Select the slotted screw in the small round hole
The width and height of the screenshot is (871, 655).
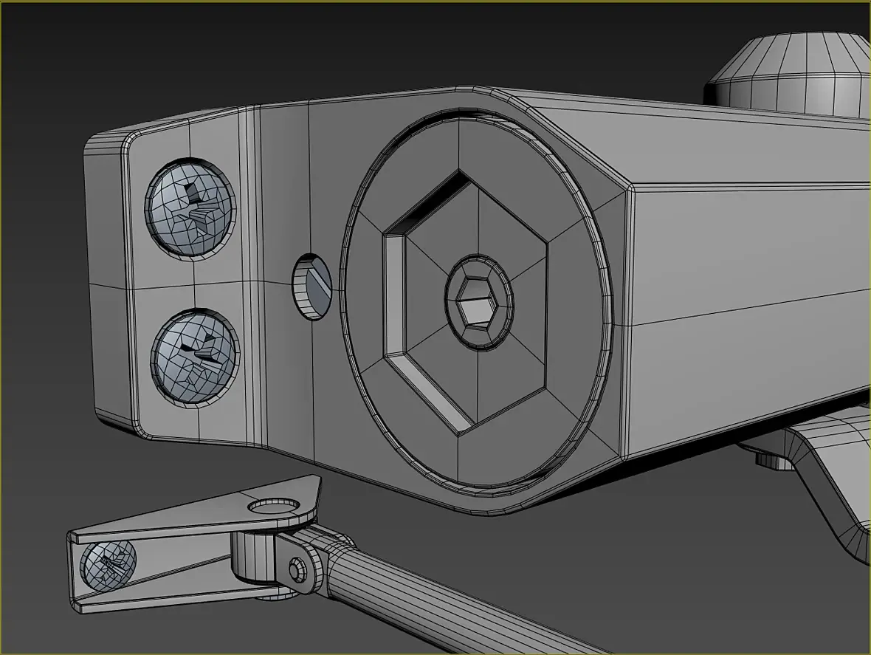click(x=312, y=287)
